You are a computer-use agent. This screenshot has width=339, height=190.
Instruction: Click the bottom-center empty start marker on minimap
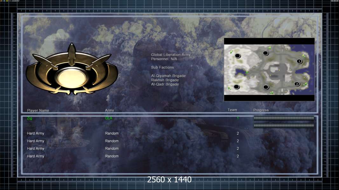[266, 87]
